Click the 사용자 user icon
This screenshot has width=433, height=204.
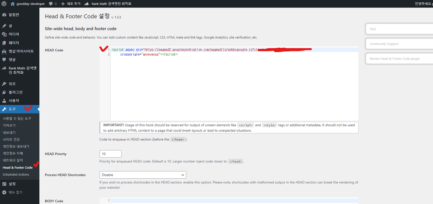click(x=4, y=101)
